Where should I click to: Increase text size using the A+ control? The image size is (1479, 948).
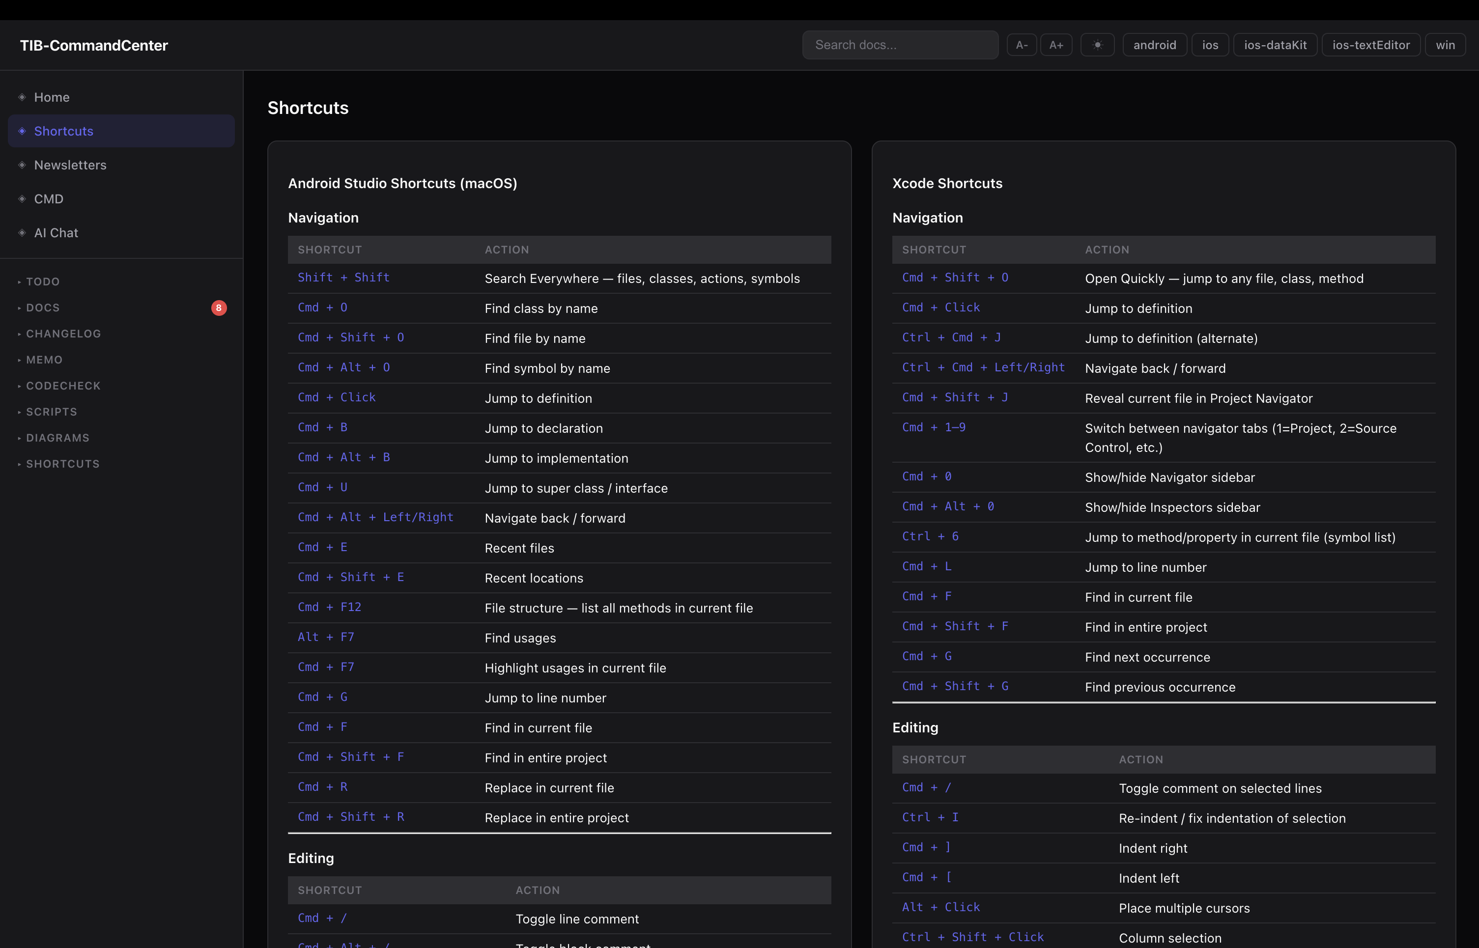[1056, 44]
